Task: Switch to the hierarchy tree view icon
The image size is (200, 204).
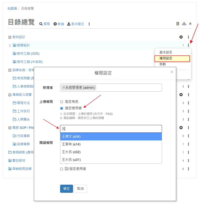Action: tap(184, 24)
